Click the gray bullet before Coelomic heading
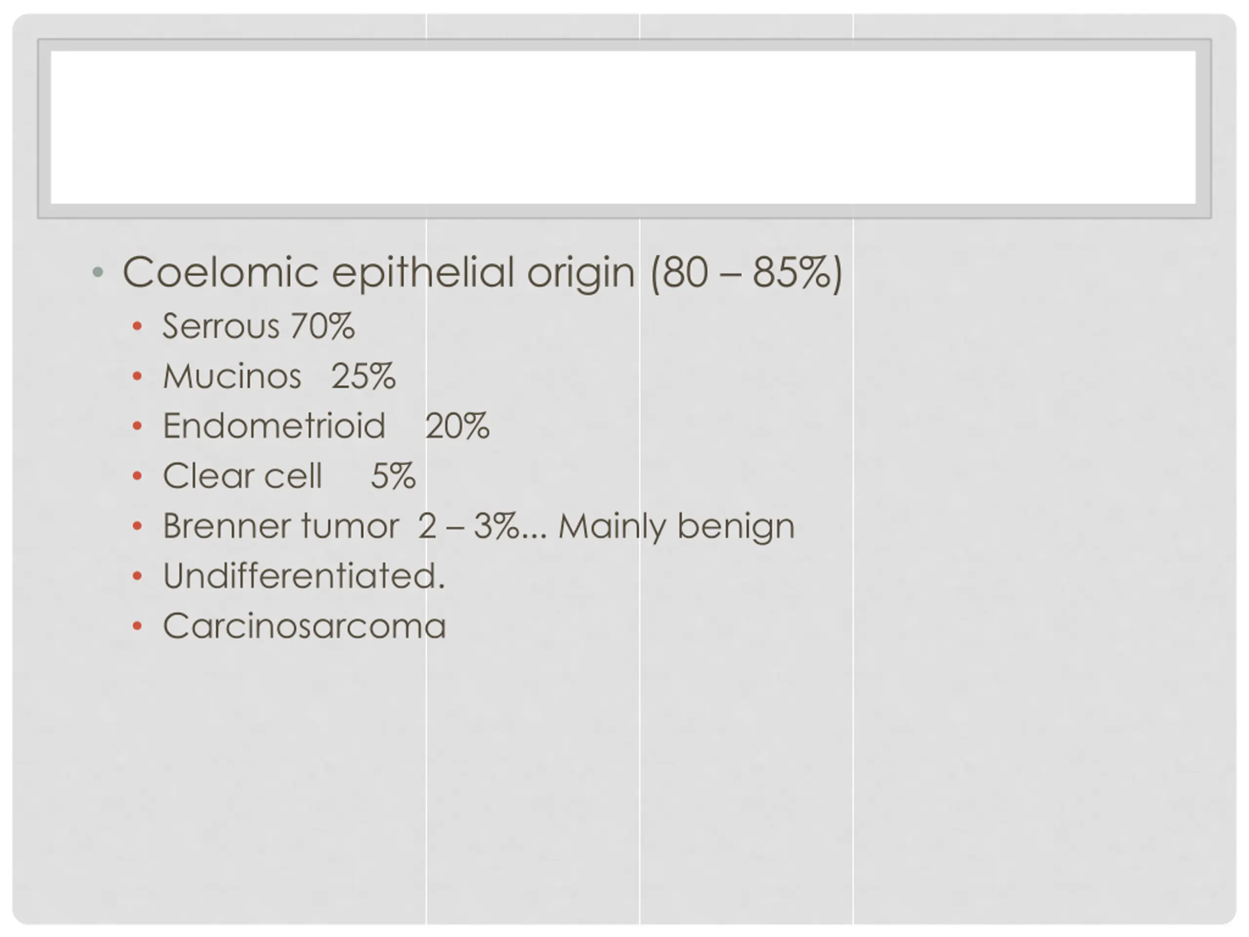1249x937 pixels. tap(98, 272)
